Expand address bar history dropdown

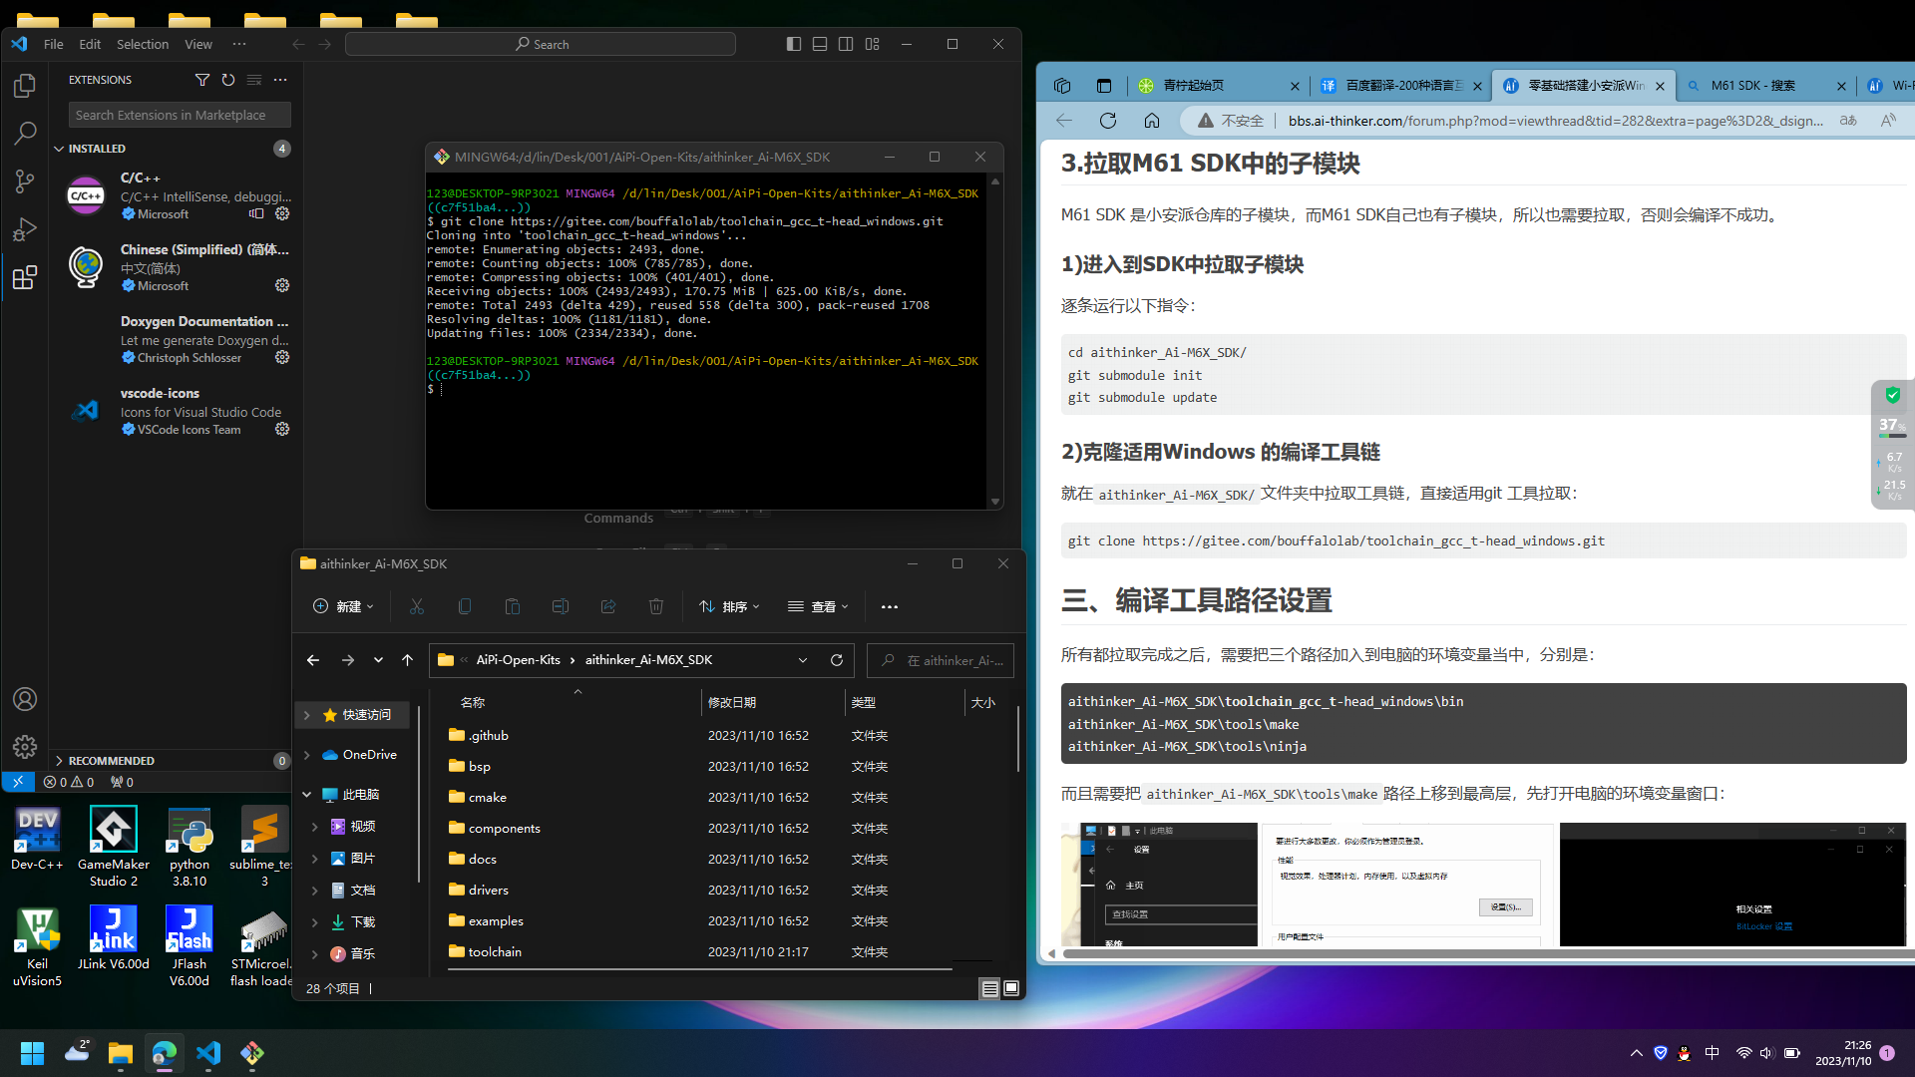click(803, 660)
